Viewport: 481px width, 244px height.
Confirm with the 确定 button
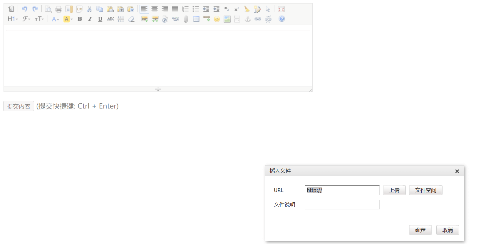pos(420,230)
